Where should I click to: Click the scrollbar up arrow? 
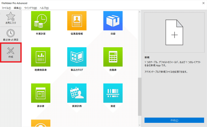point(140,12)
